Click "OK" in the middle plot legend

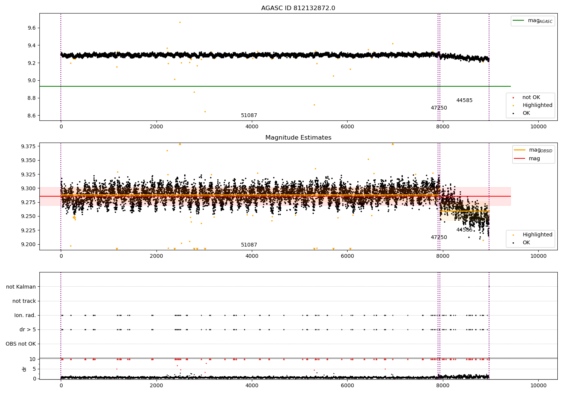[x=526, y=243]
